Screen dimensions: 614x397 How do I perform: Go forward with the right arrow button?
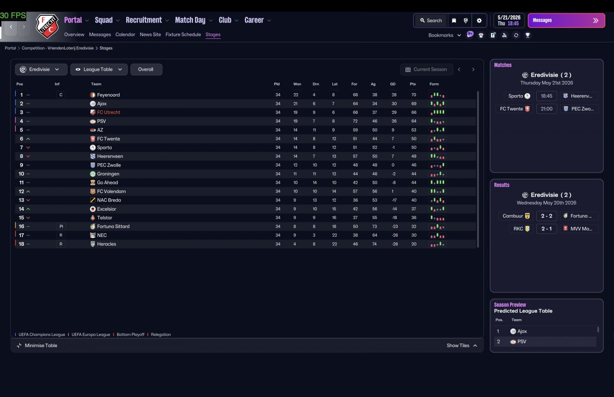click(x=24, y=27)
